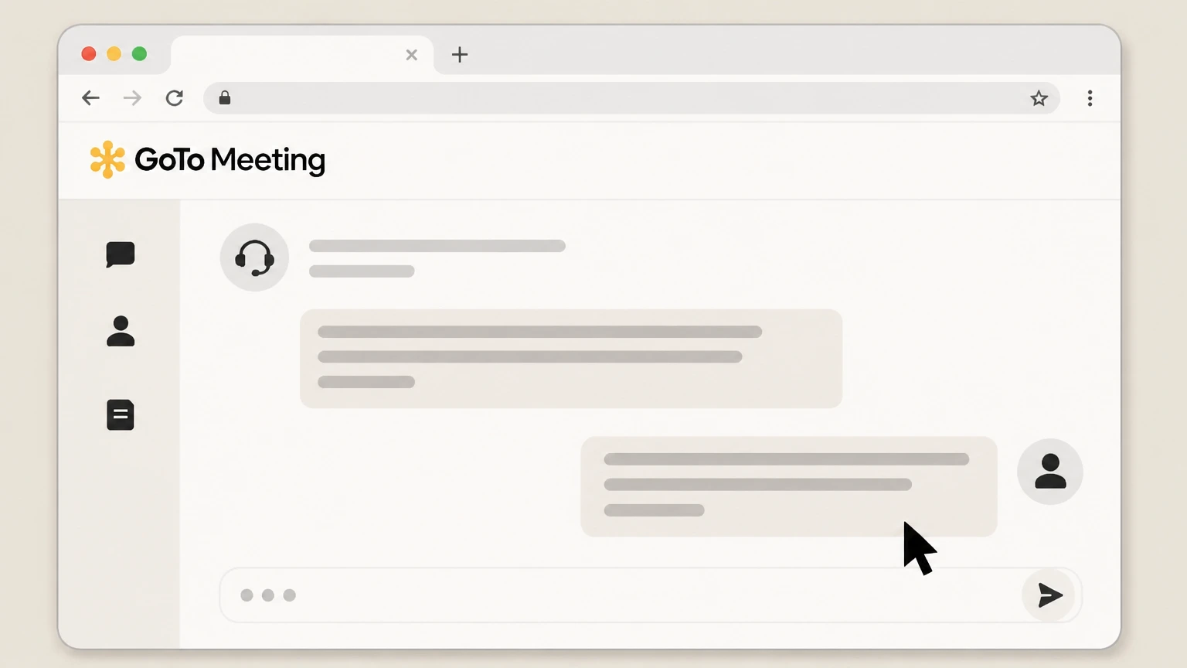Close the current browser tab

point(411,55)
